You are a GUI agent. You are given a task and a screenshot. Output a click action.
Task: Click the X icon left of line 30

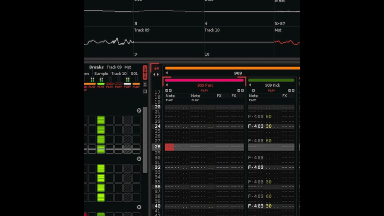click(x=139, y=159)
